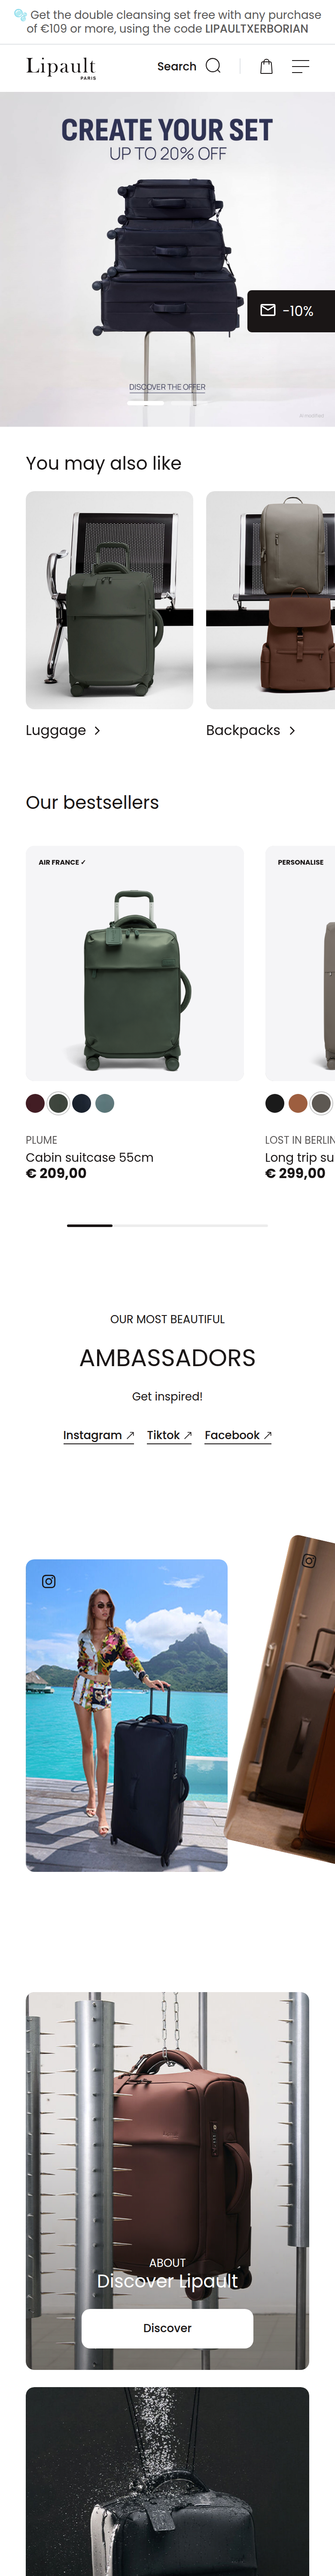Viewport: 335px width, 2576px height.
Task: Open the Tiktok ambassadors link
Action: coord(169,1435)
